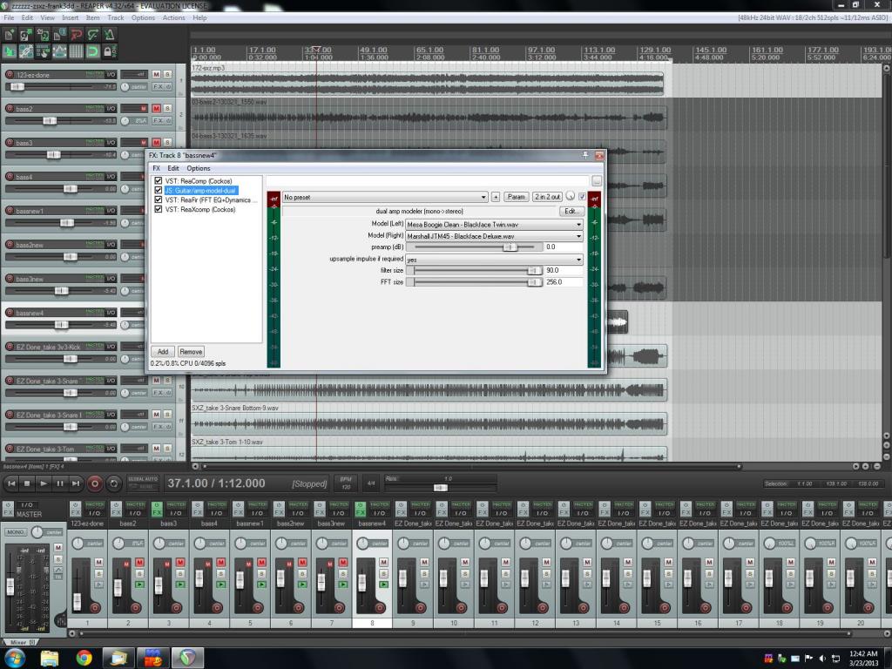The height and width of the screenshot is (669, 892).
Task: Arm record on bass2 track
Action: click(x=10, y=109)
